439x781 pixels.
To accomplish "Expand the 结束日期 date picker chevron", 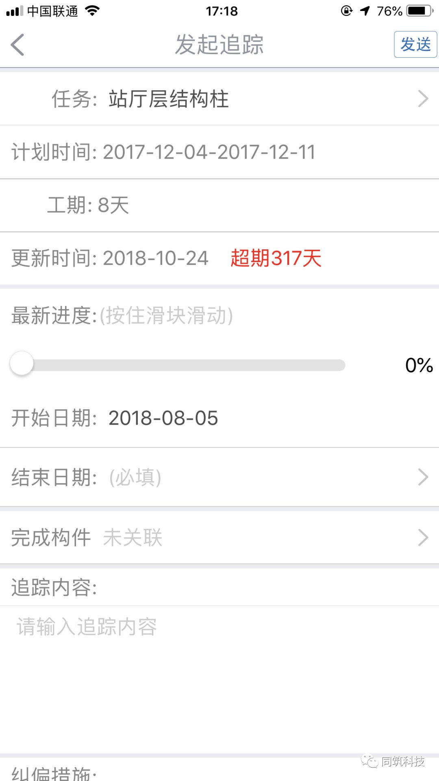I will (423, 477).
